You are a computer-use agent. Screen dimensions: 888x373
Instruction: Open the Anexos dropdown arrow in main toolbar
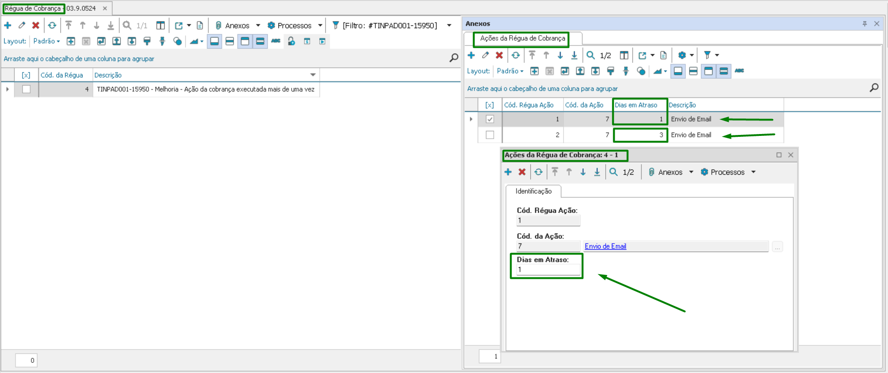258,25
